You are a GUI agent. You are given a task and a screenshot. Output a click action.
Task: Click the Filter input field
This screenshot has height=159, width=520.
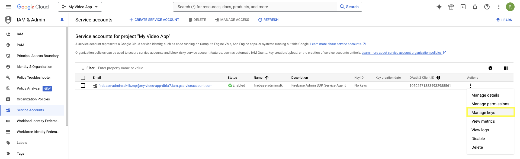(290, 68)
